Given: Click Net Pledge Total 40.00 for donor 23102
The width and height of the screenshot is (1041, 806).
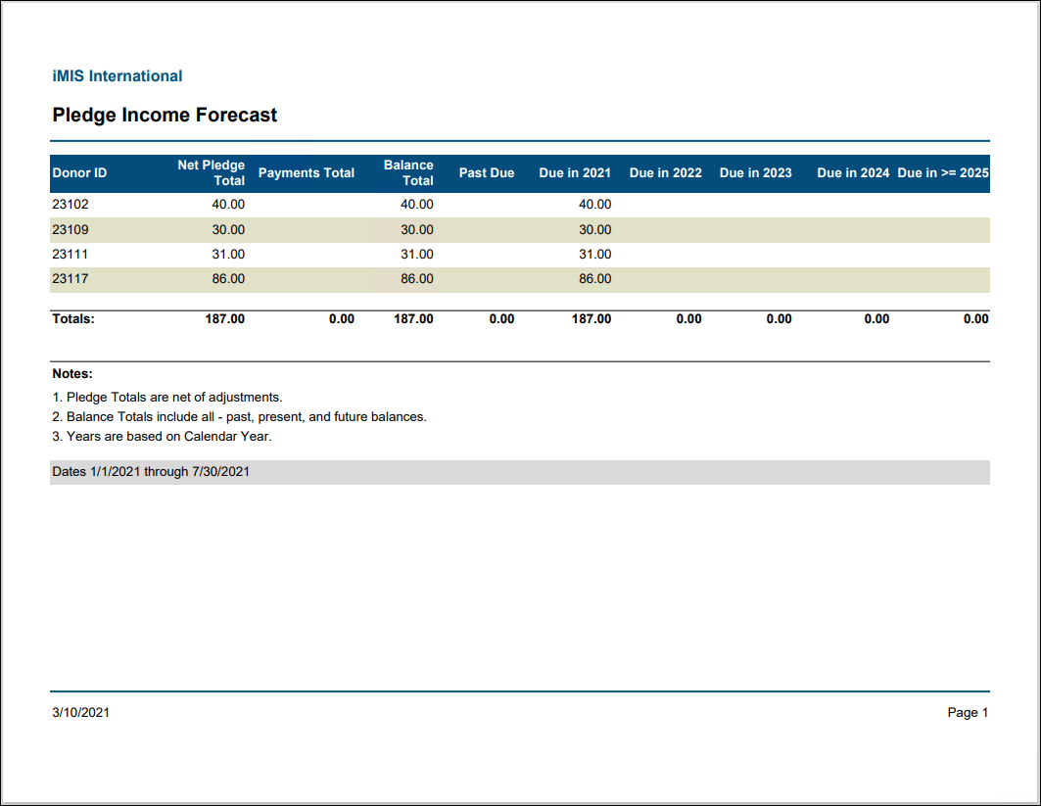Looking at the screenshot, I should (x=228, y=205).
